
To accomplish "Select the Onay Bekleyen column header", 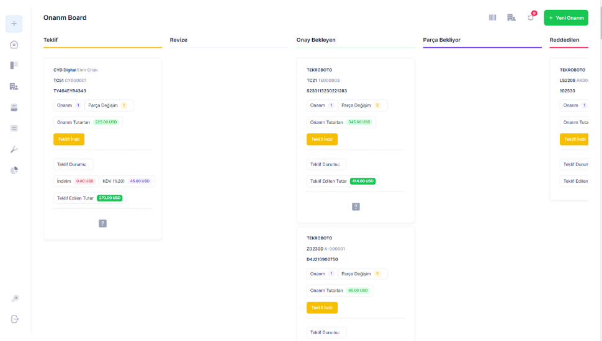I will (x=316, y=40).
